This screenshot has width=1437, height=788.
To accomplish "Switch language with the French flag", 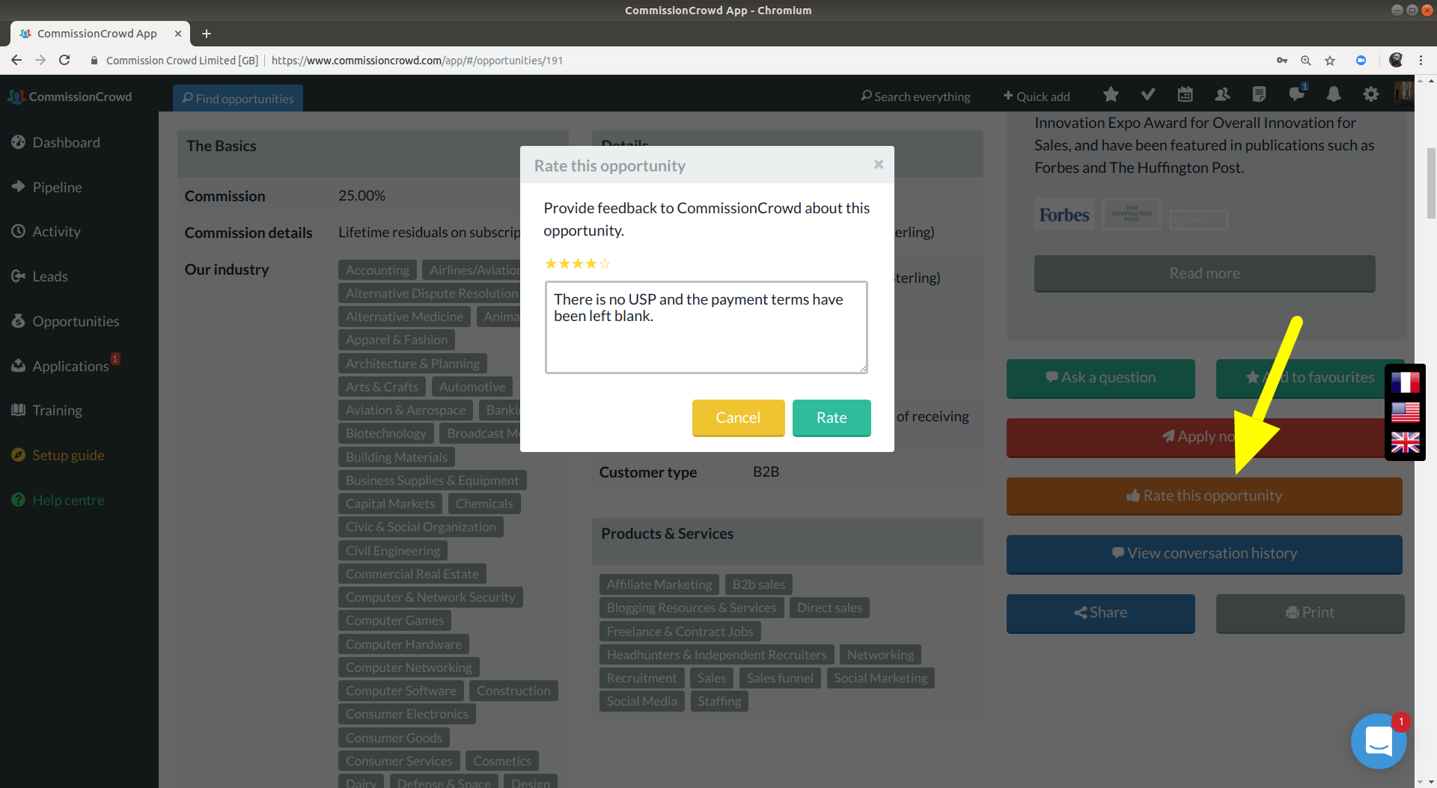I will [1405, 383].
